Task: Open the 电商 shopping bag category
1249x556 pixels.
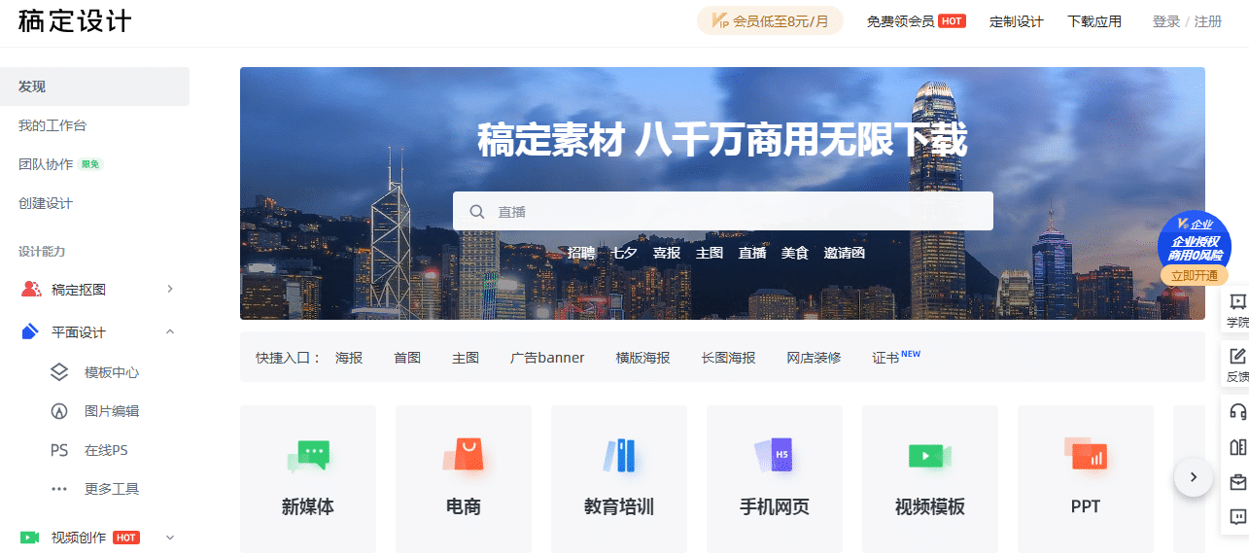Action: 464,455
